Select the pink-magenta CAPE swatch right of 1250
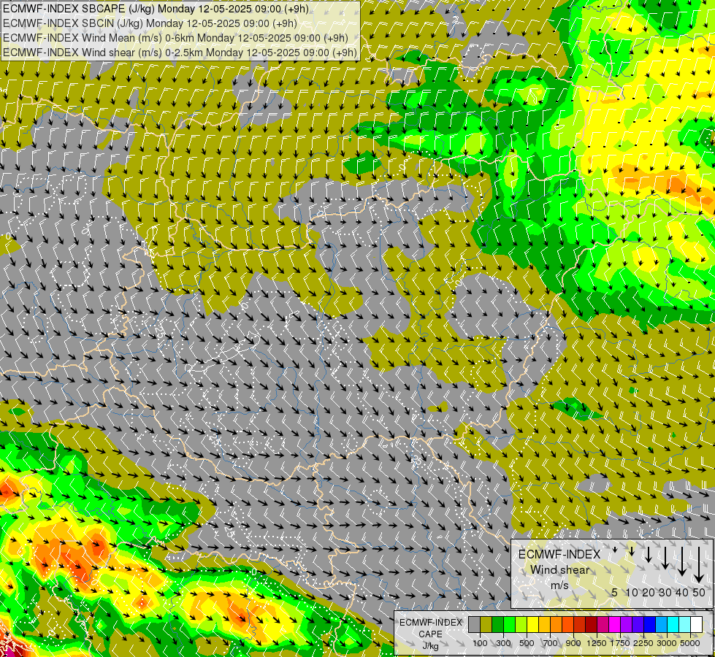The image size is (715, 657). 603,625
